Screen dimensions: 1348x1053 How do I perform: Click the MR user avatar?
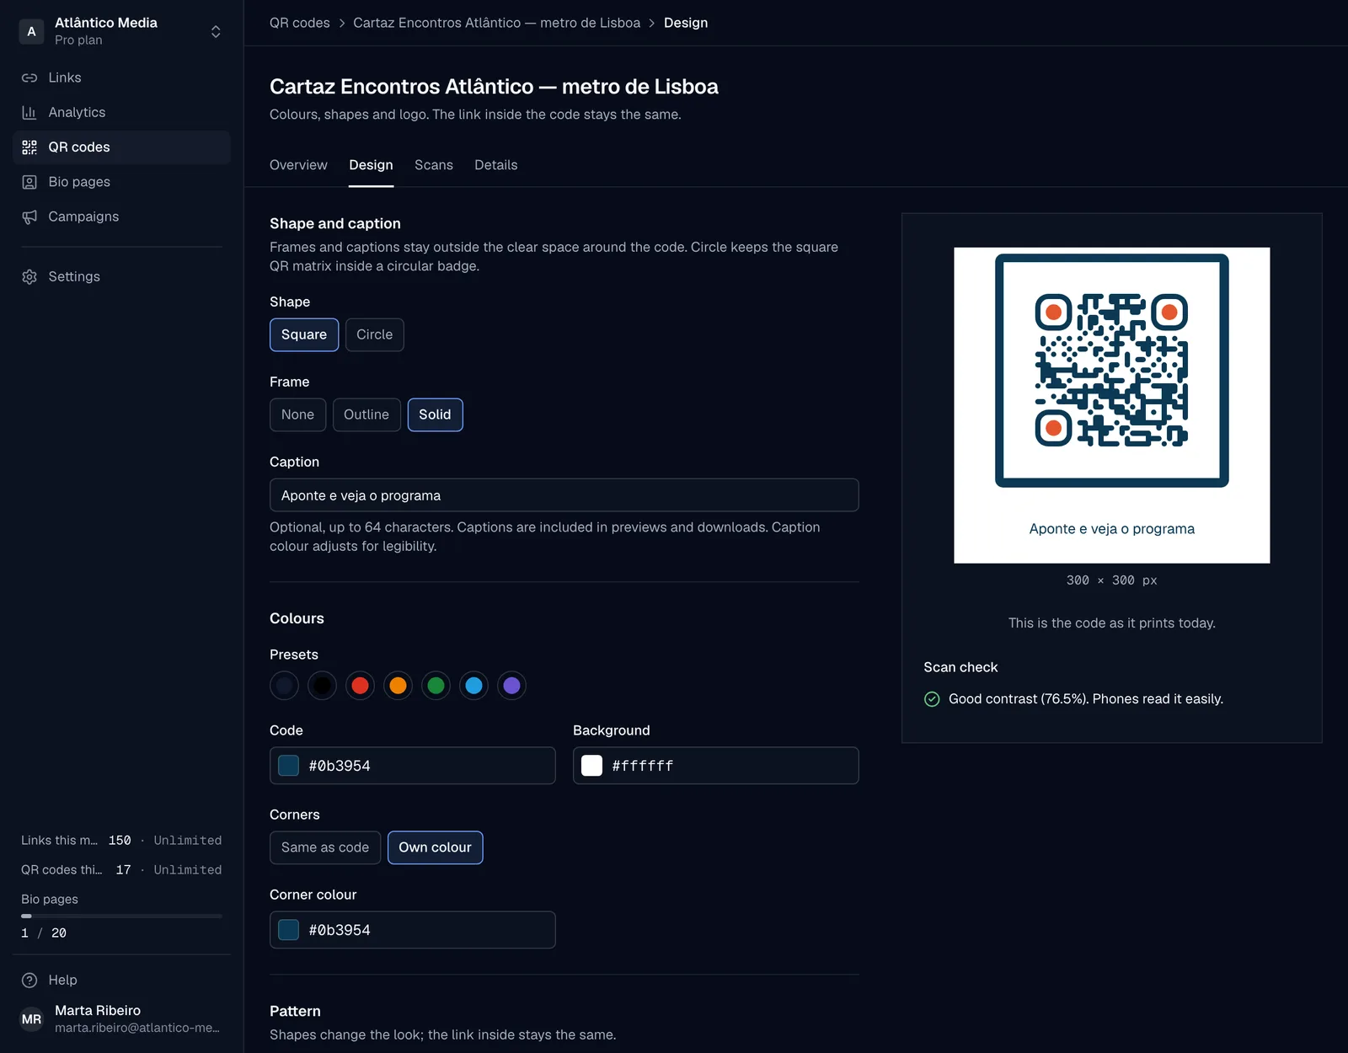tap(31, 1019)
